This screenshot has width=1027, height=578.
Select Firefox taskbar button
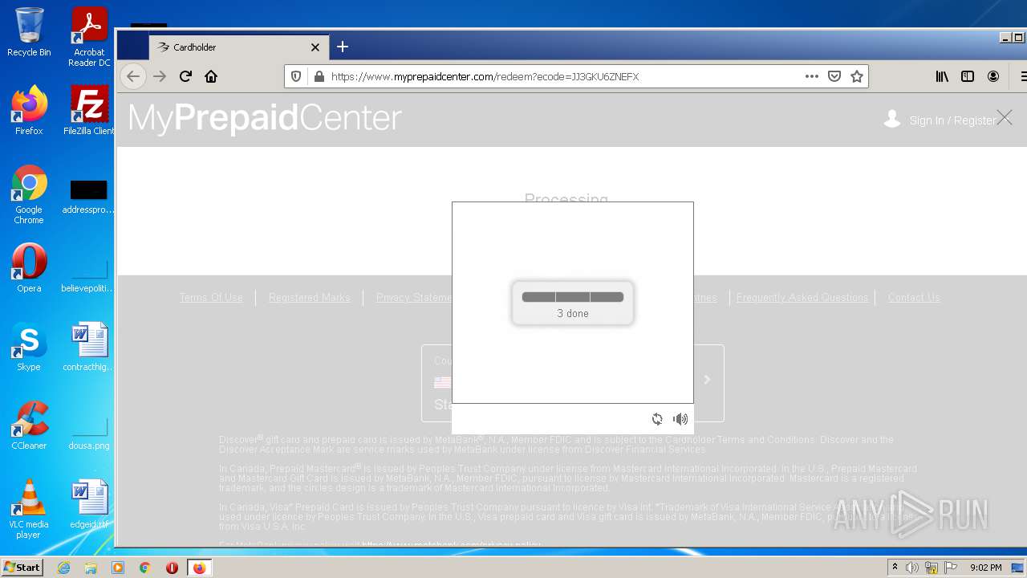pyautogui.click(x=199, y=568)
